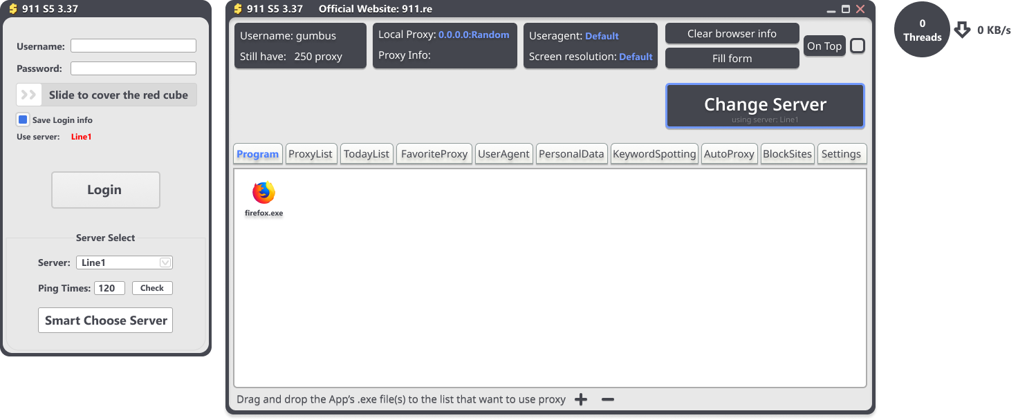Viewport: 1027px width, 420px height.
Task: Click the 911 S5 logo in login window
Action: tap(12, 9)
